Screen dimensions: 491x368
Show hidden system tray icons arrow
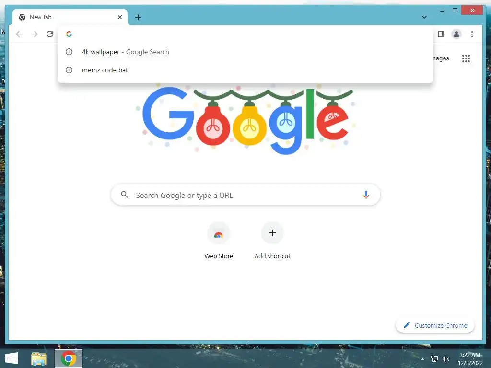tap(423, 358)
